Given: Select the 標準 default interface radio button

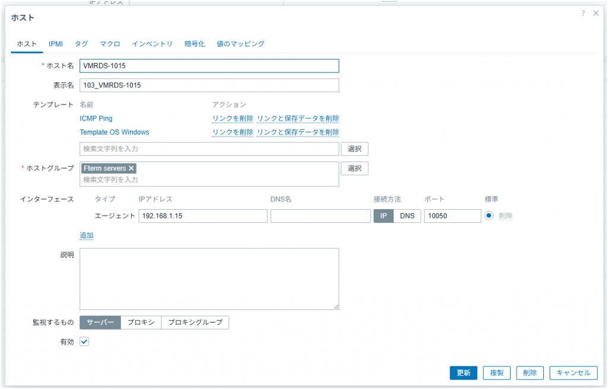Looking at the screenshot, I should click(x=489, y=216).
